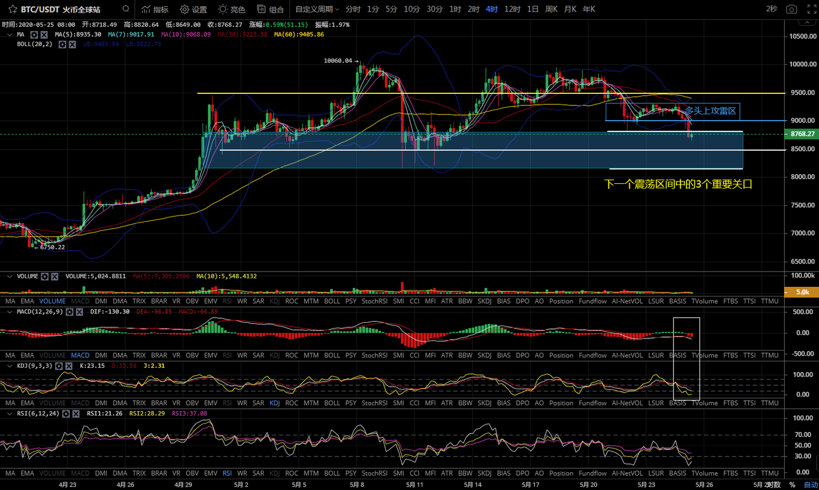Image resolution: width=819 pixels, height=490 pixels.
Task: Toggle percent scale on price axis
Action: pos(792,485)
